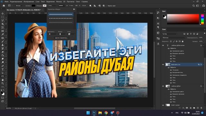Open the stroke align dropdown in popup

coord(52,34)
